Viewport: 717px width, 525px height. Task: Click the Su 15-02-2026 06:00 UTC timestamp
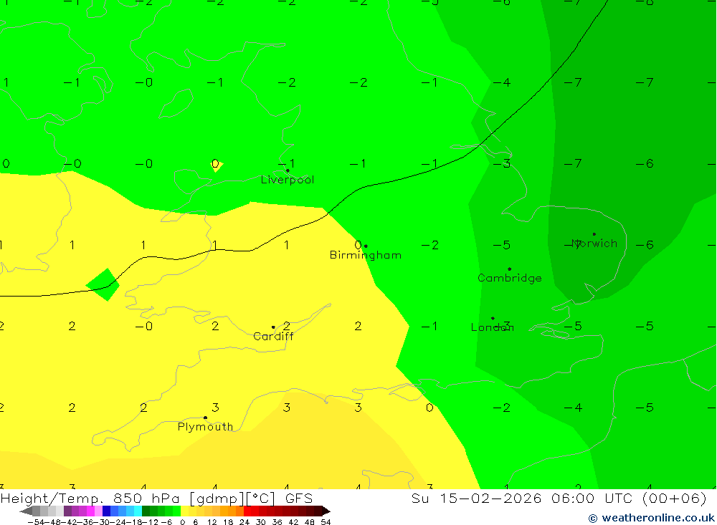[559, 498]
